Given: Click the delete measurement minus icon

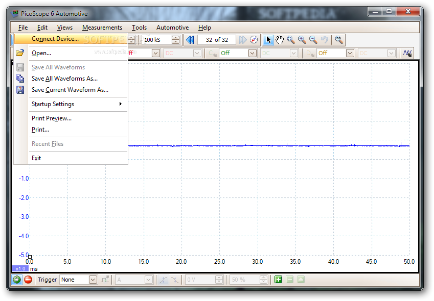Looking at the screenshot, I should coord(289,280).
